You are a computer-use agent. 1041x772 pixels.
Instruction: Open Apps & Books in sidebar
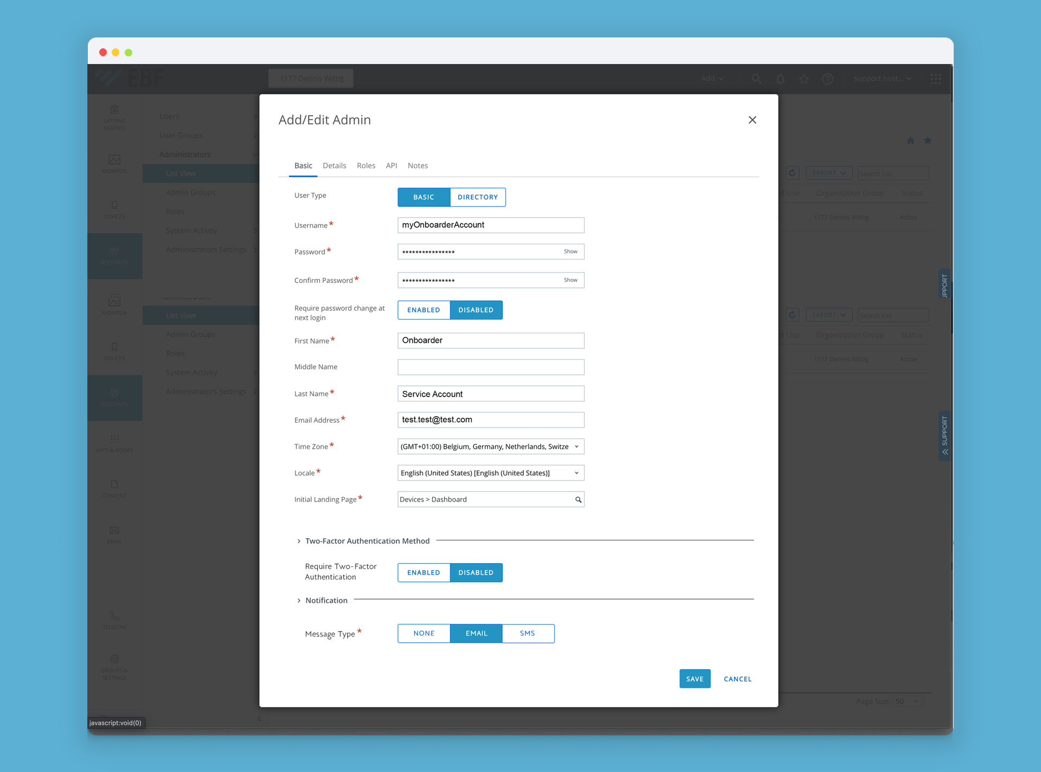(114, 443)
